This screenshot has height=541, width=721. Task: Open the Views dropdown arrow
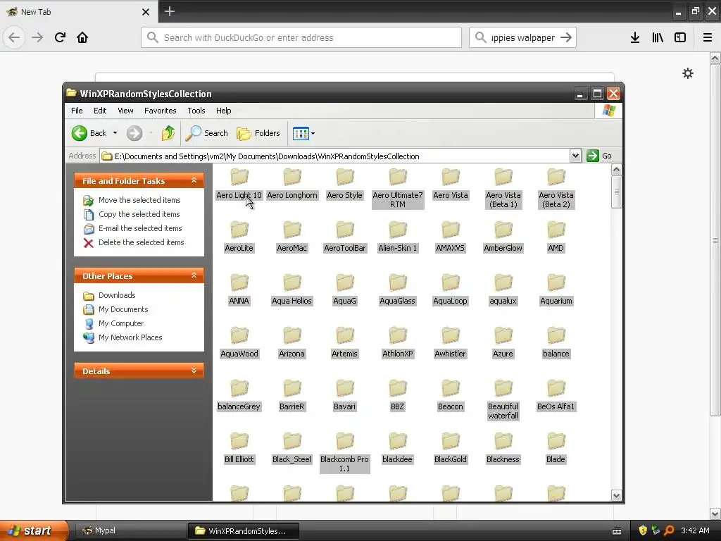(x=313, y=134)
